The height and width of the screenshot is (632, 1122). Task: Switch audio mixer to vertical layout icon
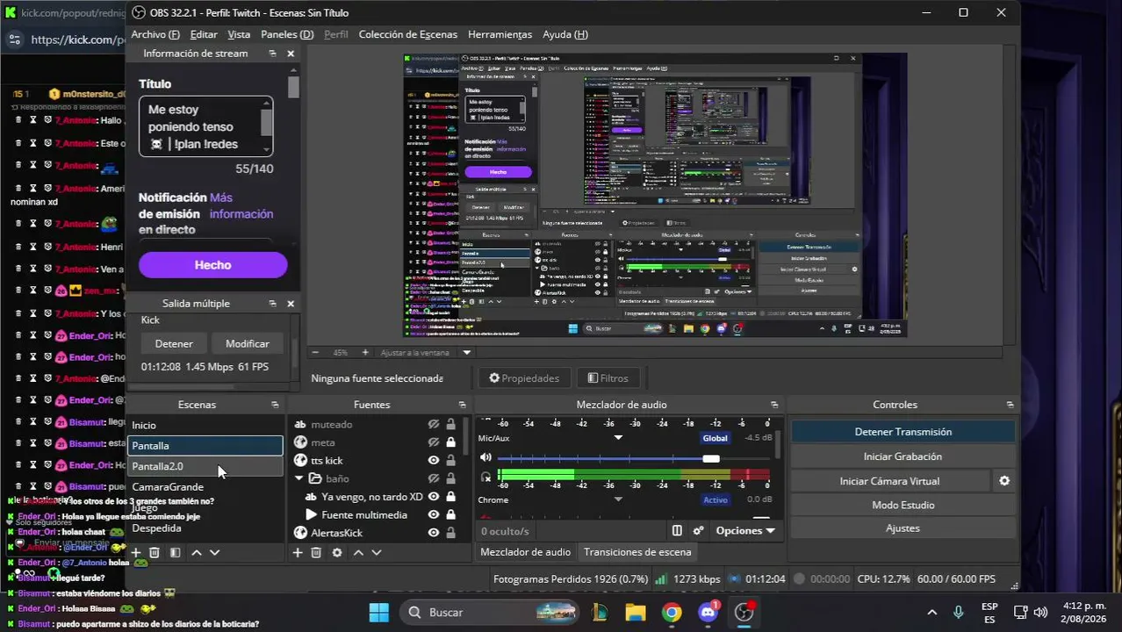[677, 530]
